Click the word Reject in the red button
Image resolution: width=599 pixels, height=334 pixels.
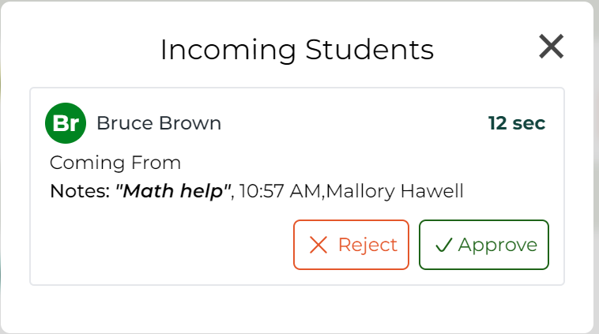click(367, 245)
